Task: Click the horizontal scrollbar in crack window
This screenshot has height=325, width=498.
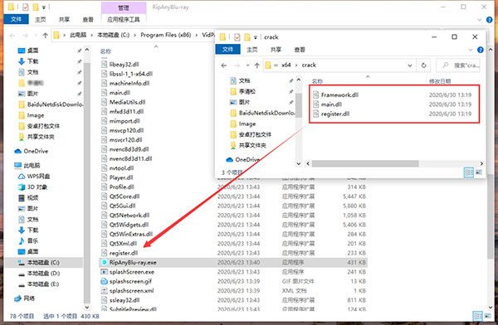Action: (365, 164)
